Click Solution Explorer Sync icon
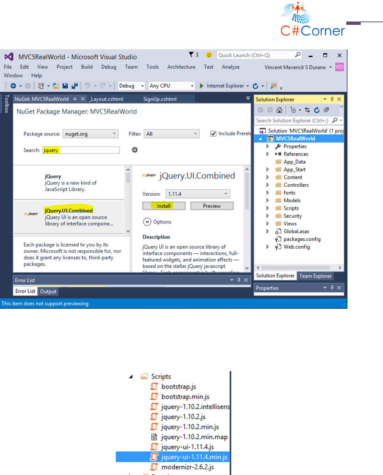This screenshot has height=475, width=383. (x=307, y=110)
